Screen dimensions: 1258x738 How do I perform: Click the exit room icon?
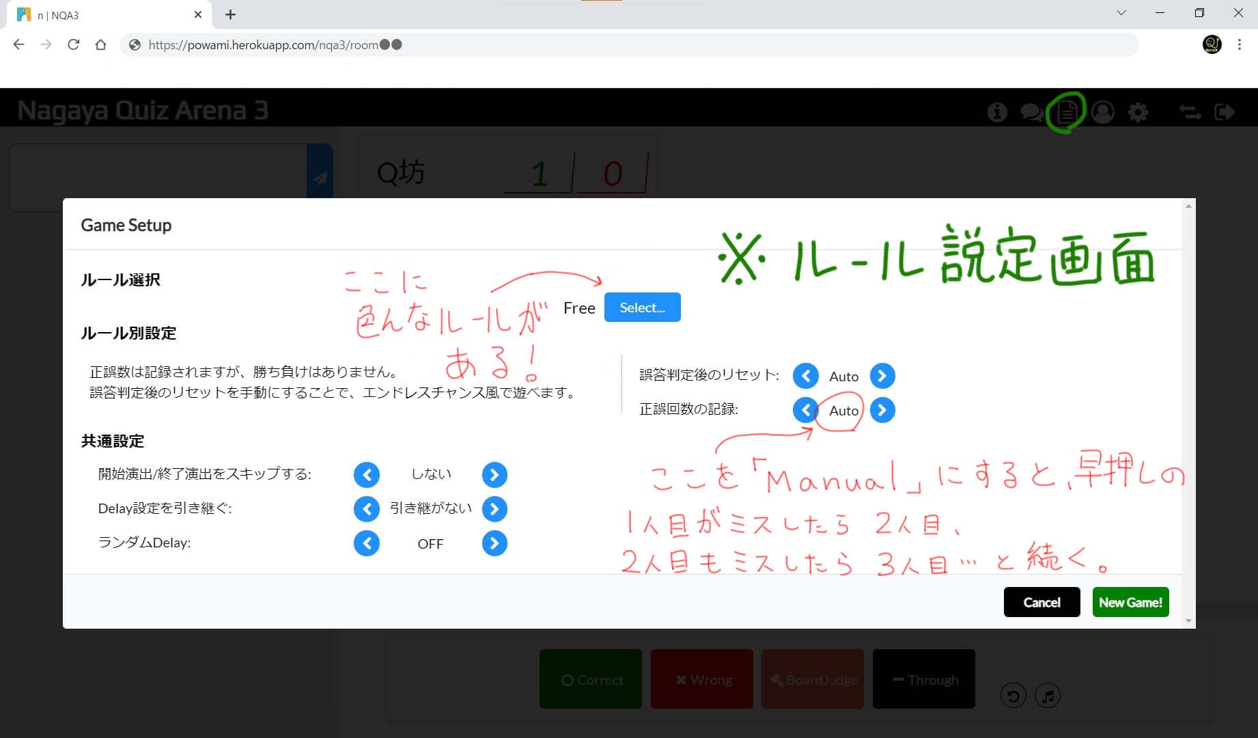pyautogui.click(x=1225, y=112)
